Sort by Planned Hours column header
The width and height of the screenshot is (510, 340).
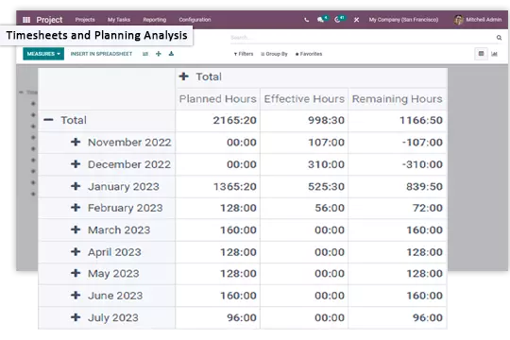[217, 99]
